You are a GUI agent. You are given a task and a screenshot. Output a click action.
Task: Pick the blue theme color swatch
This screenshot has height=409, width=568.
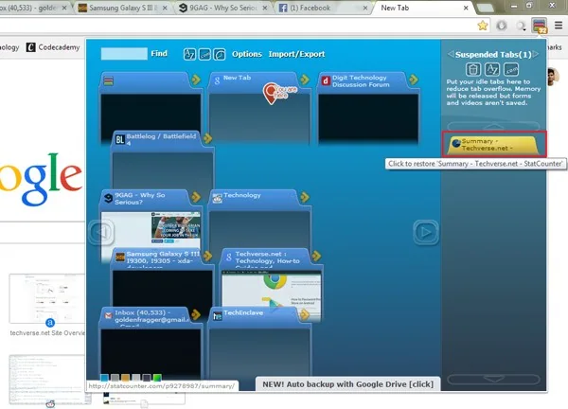tap(105, 378)
